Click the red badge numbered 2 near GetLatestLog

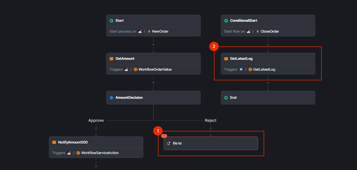(214, 46)
